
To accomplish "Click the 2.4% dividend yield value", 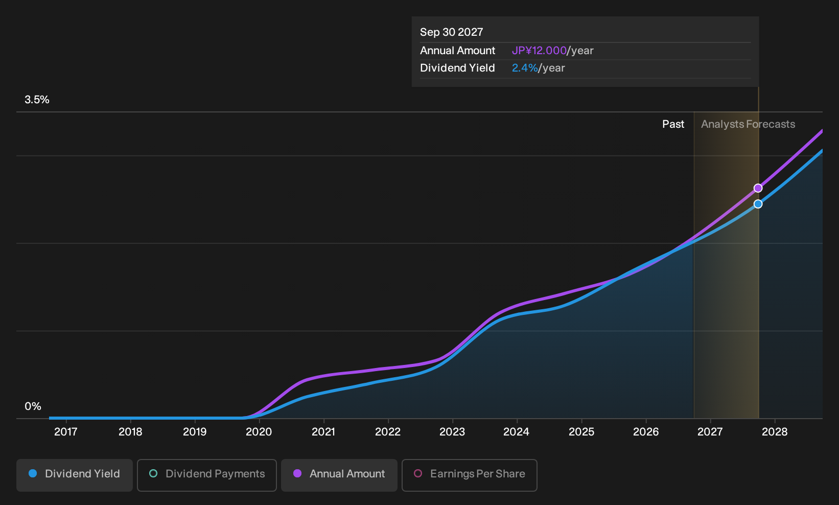I will tap(525, 68).
